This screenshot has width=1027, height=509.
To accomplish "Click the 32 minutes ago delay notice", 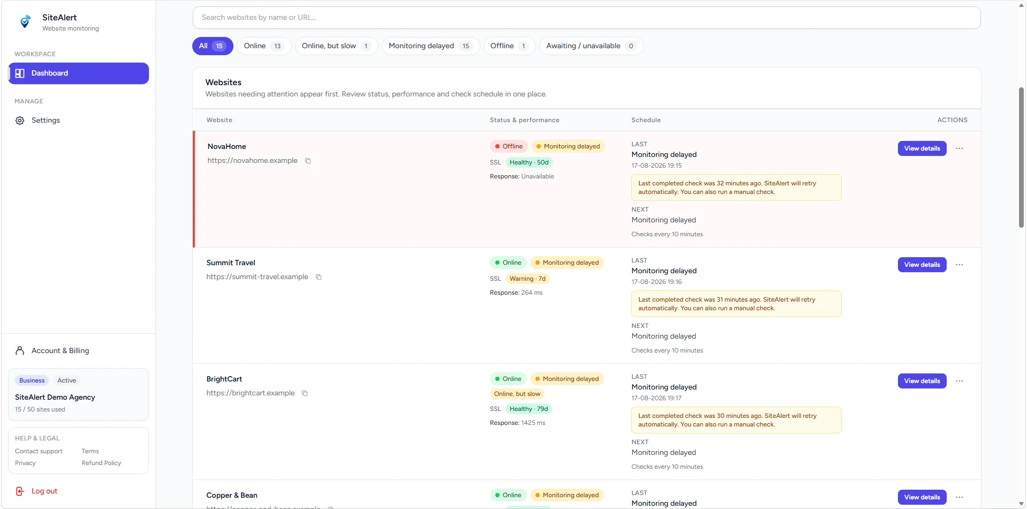I will [736, 188].
